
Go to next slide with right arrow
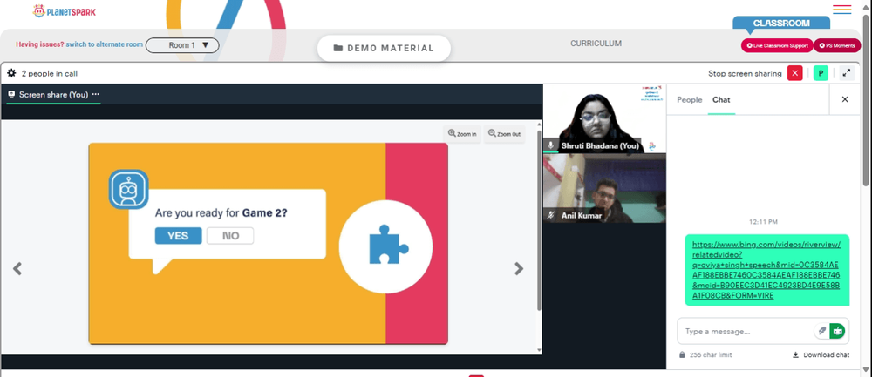[519, 269]
